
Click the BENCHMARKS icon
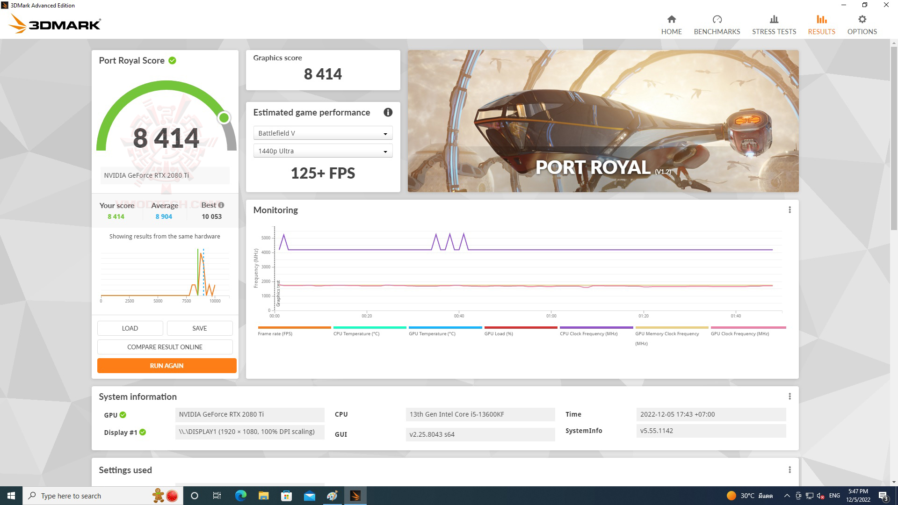[x=717, y=23]
